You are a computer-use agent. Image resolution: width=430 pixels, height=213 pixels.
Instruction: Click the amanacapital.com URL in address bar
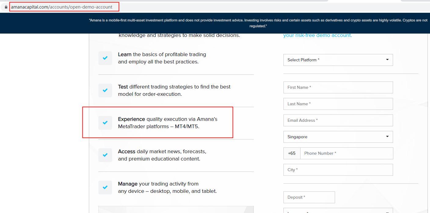[62, 7]
